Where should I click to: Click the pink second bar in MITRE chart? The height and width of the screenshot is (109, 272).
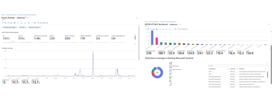coord(157,41)
